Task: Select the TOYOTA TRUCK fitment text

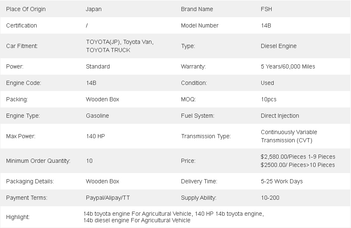Action: [108, 50]
